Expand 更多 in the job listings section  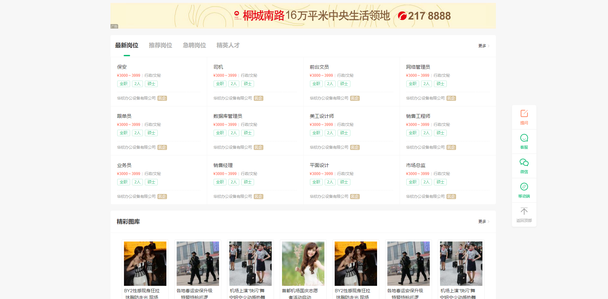(x=483, y=46)
